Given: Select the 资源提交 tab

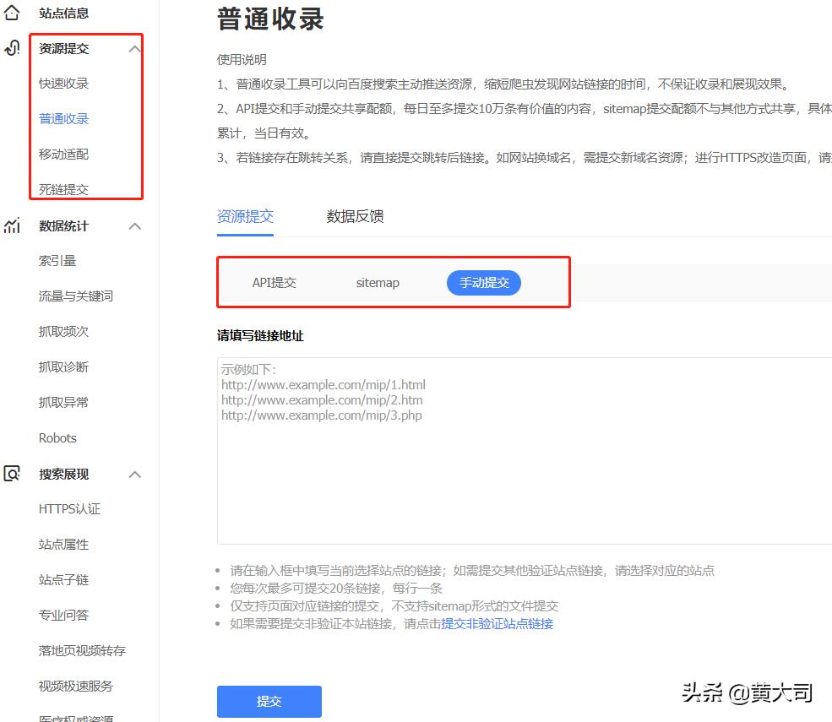Looking at the screenshot, I should [x=245, y=216].
